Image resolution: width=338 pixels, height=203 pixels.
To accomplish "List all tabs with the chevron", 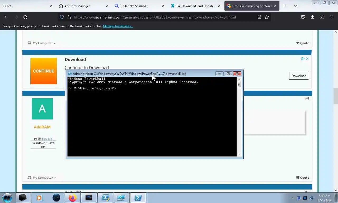I will (296, 6).
